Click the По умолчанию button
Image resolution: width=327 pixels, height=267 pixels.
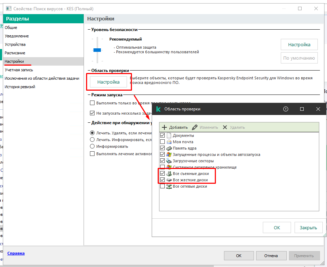click(x=299, y=58)
